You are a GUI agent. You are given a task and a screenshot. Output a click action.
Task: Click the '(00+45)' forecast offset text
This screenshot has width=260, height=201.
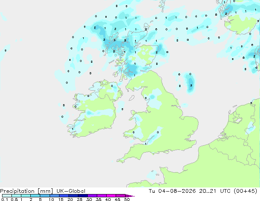click(245, 191)
